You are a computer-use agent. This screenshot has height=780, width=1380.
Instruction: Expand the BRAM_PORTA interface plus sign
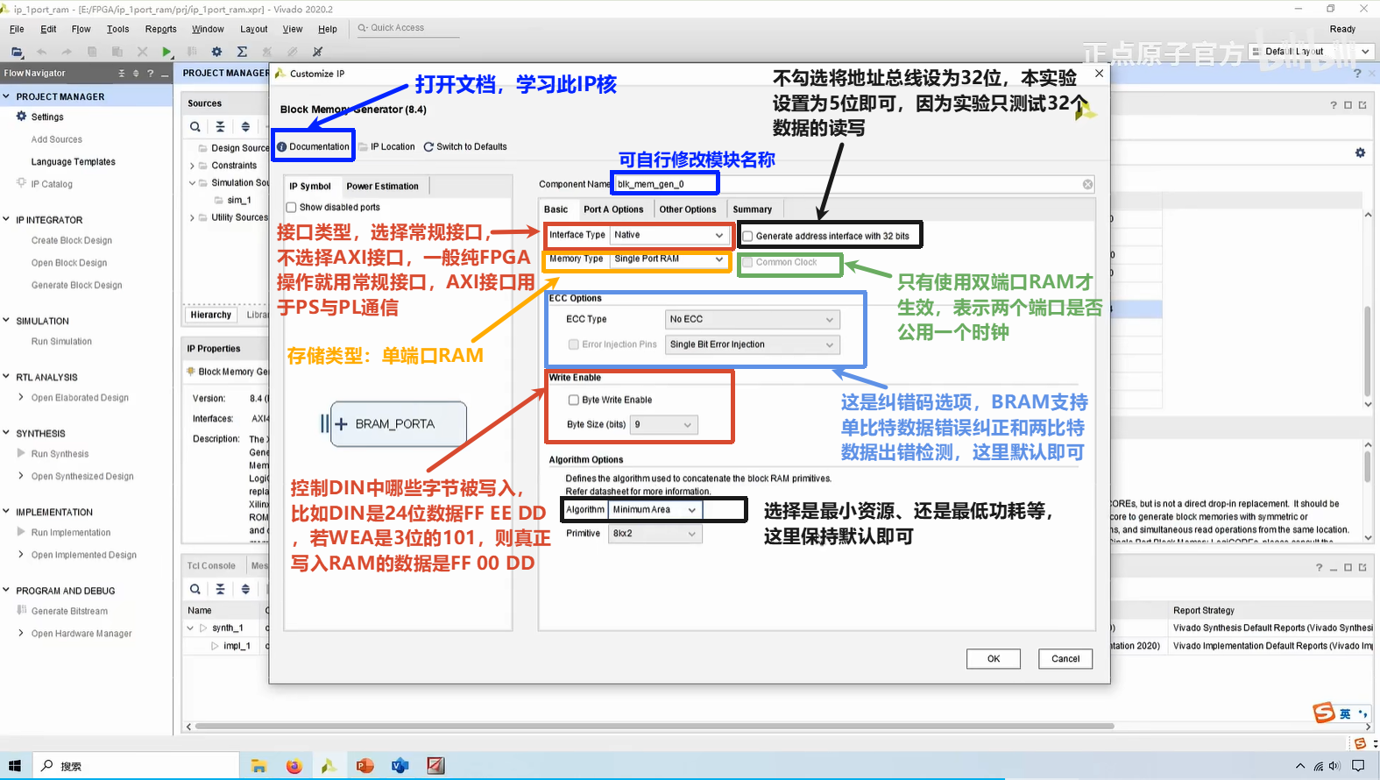click(342, 423)
